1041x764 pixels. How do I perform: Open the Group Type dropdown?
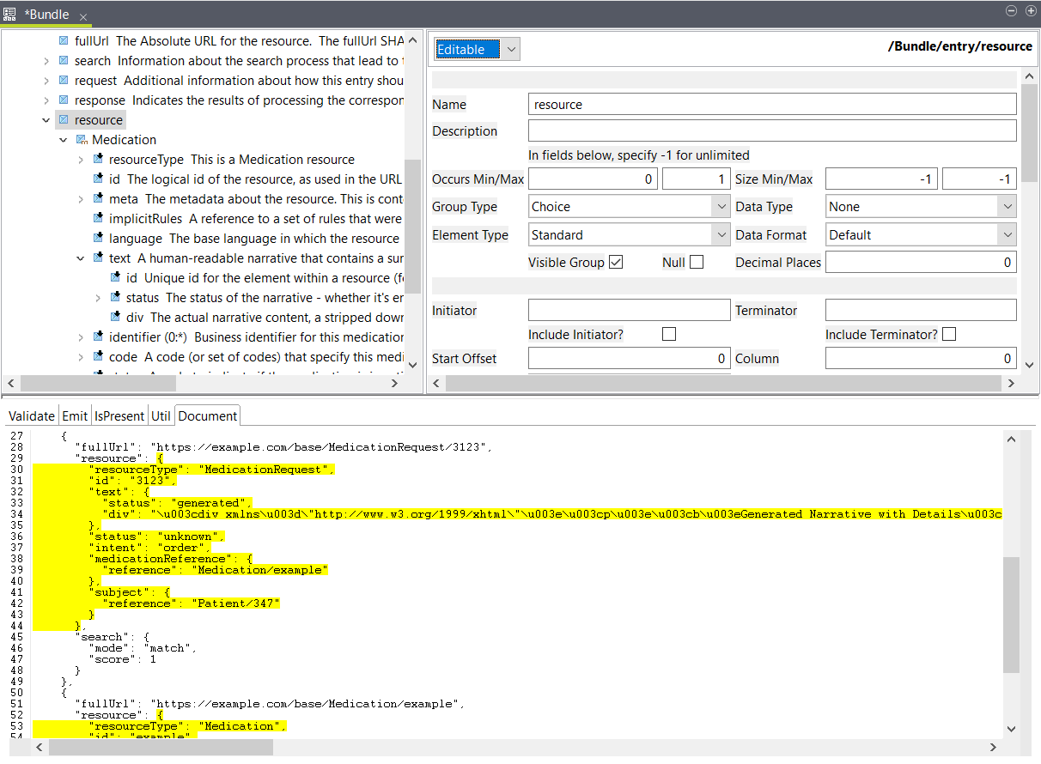[x=721, y=207]
